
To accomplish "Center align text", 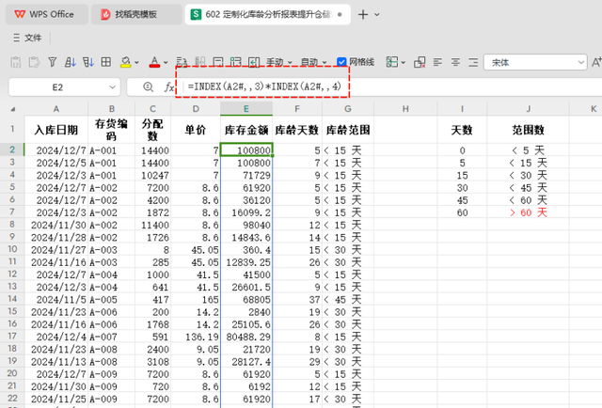I will (455, 62).
